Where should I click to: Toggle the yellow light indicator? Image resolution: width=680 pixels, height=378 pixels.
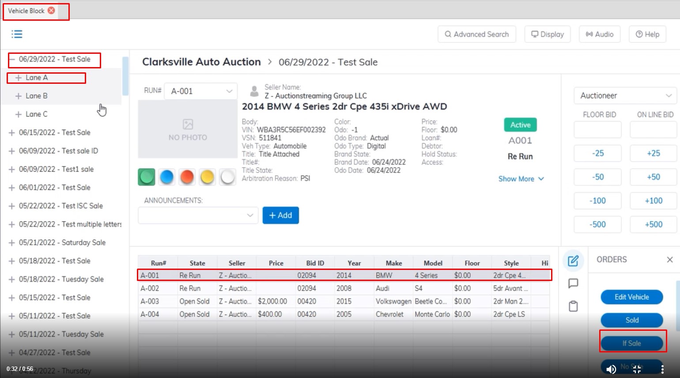coord(208,177)
